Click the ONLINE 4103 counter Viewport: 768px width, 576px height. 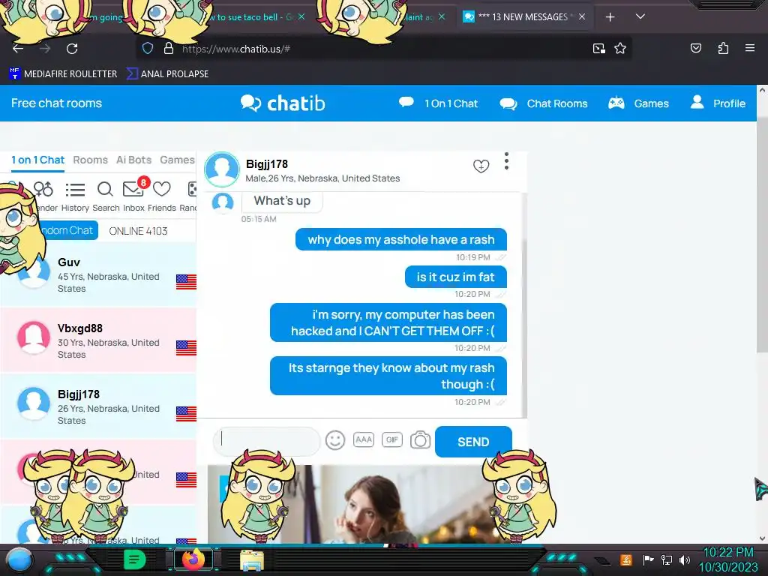[x=138, y=231]
